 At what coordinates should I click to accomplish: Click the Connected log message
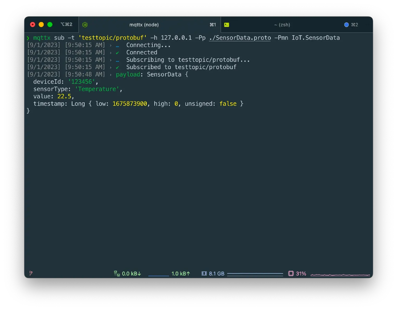(142, 52)
